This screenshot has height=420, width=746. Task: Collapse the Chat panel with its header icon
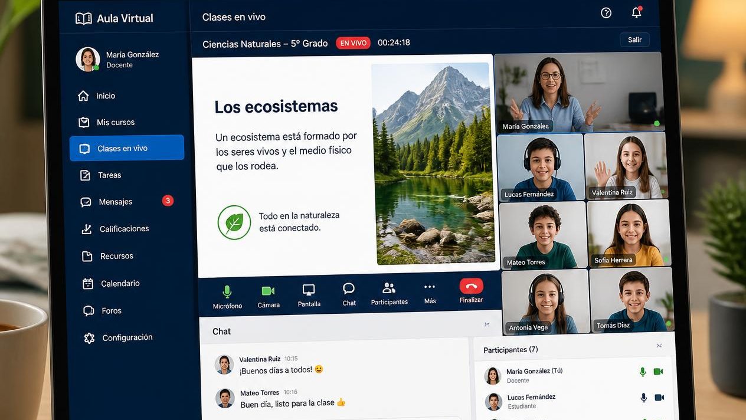point(487,324)
